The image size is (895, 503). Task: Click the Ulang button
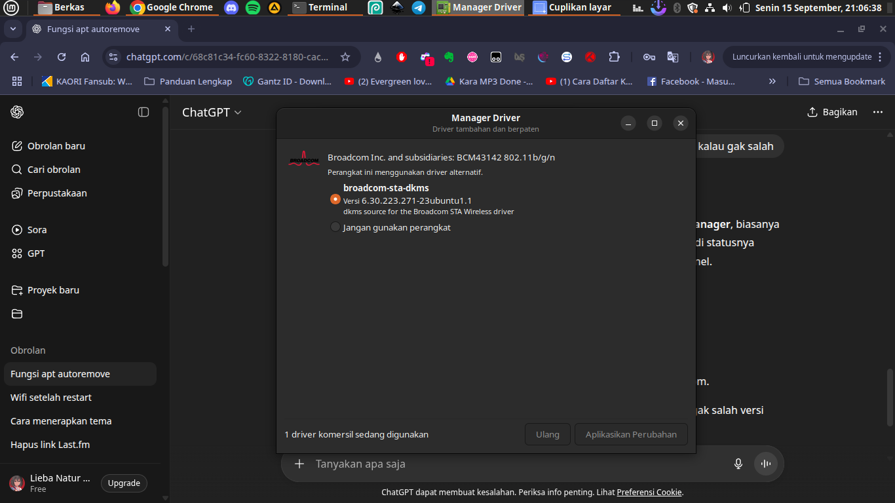click(547, 434)
